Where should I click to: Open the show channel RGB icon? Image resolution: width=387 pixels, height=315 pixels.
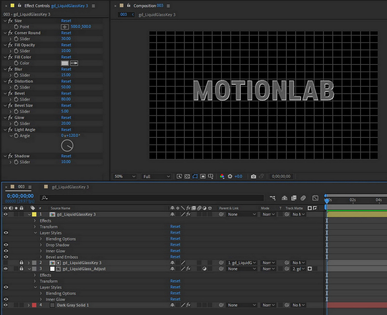222,176
